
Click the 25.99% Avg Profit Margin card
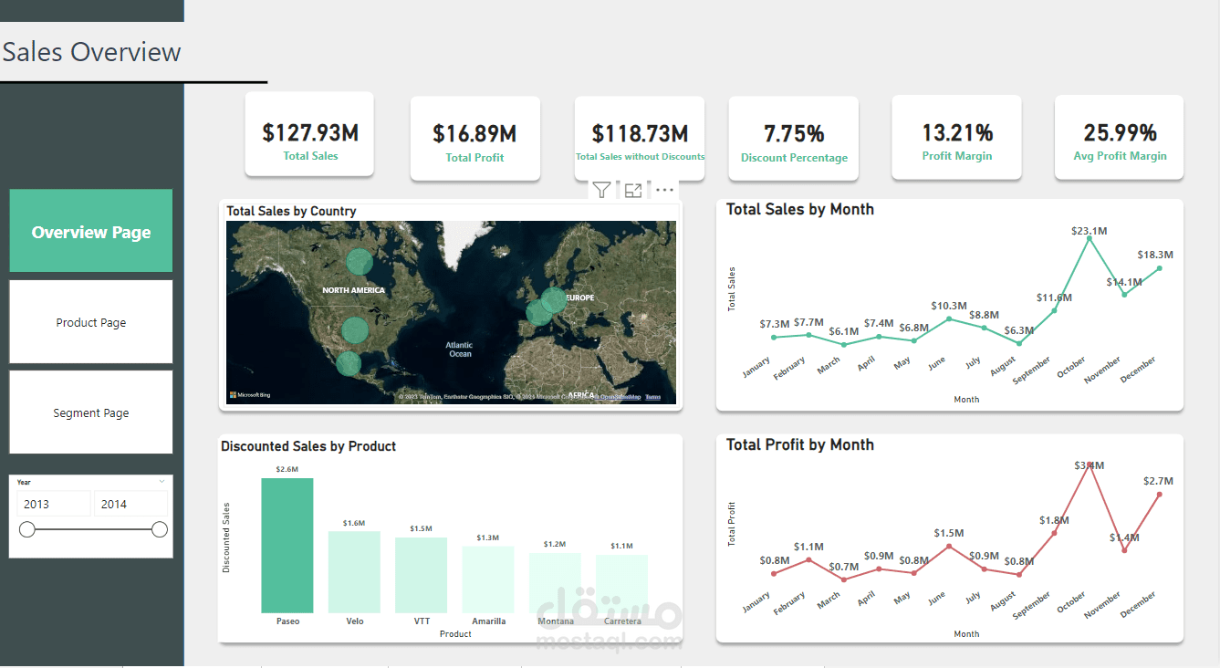coord(1120,139)
